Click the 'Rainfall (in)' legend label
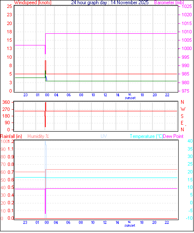 pyautogui.click(x=11, y=136)
